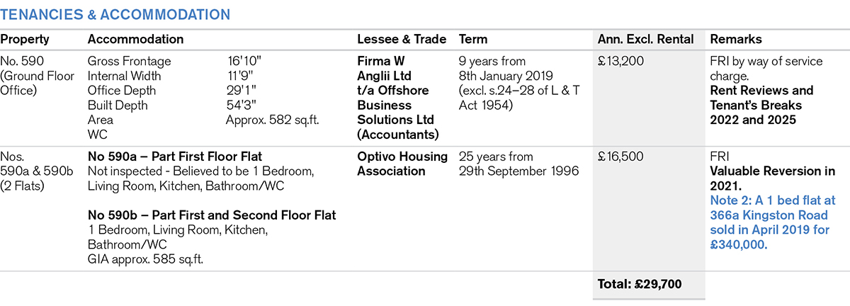Click the Remarks column header
Viewport: 850px width, 306px height.
coord(736,40)
